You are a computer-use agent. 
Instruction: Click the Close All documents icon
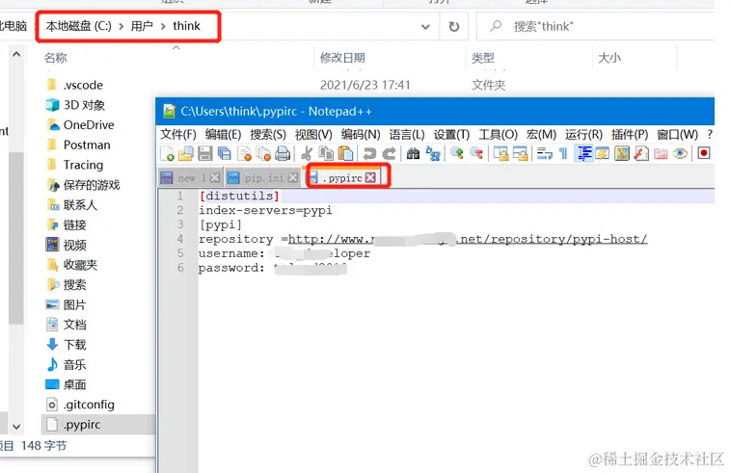tap(263, 153)
